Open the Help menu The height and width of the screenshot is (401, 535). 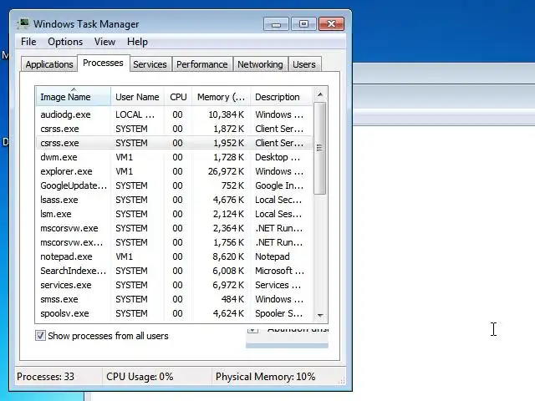click(137, 42)
